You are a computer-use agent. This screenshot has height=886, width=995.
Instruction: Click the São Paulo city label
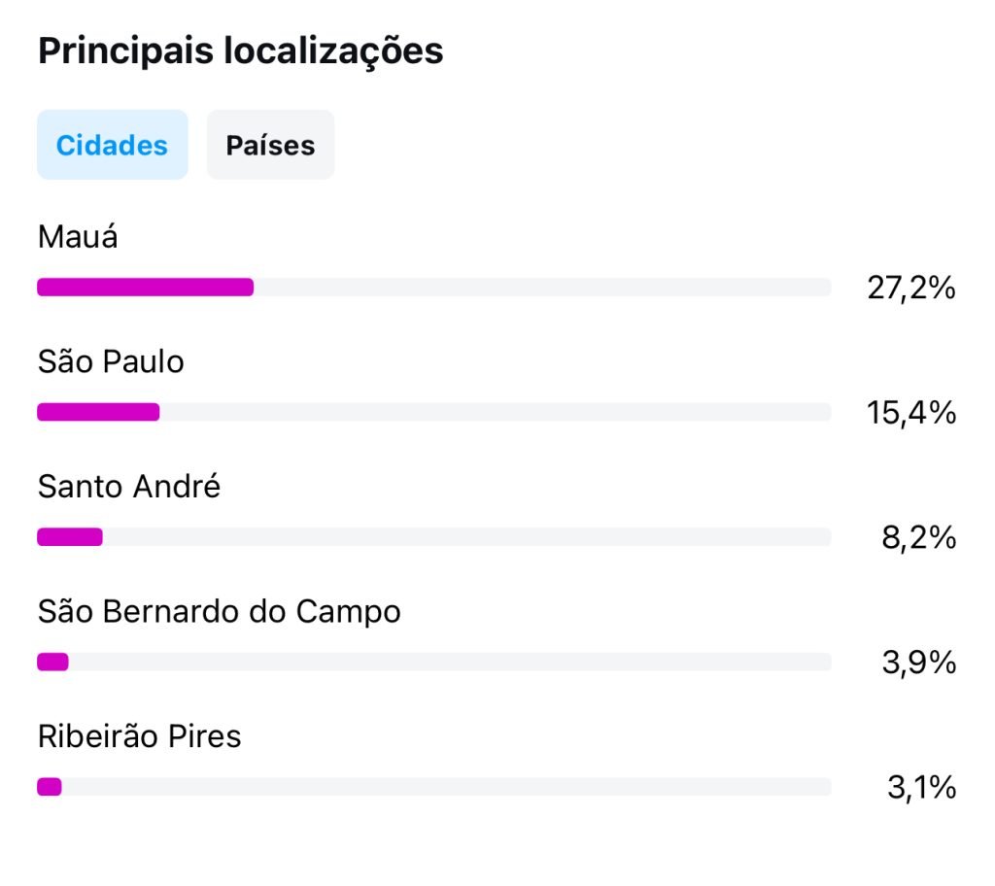(x=111, y=361)
